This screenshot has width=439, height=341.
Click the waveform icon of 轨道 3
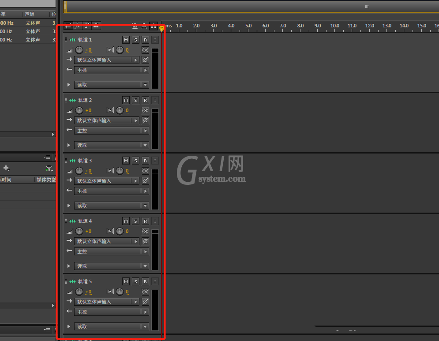(x=73, y=161)
